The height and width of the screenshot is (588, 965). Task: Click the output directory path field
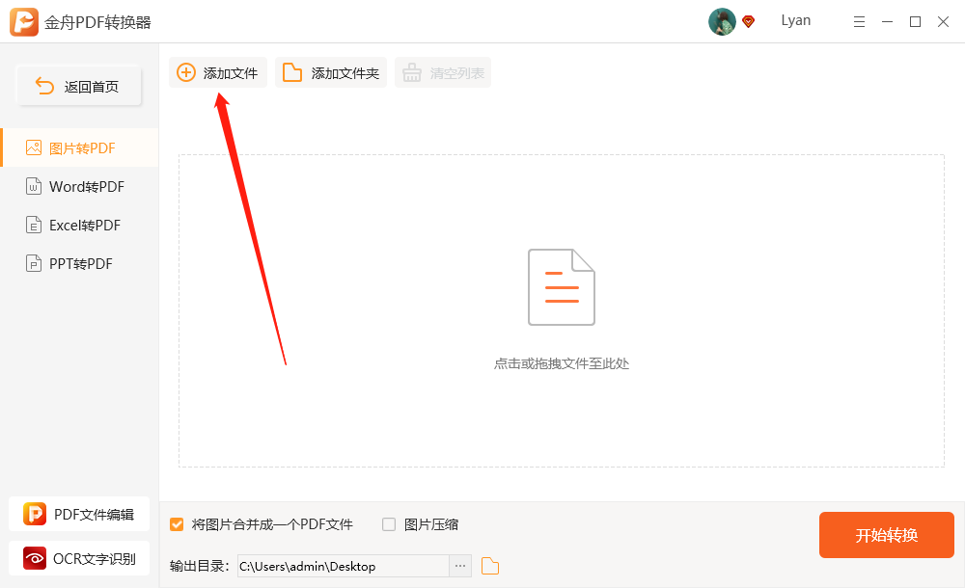(x=344, y=566)
